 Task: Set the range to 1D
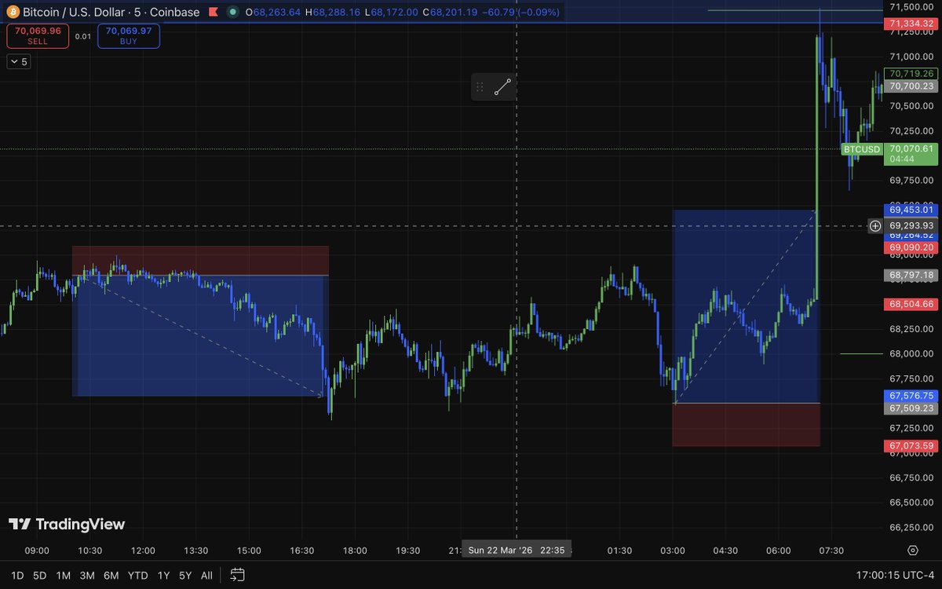point(17,575)
